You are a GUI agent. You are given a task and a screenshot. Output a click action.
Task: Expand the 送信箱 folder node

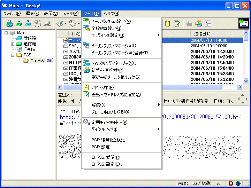pos(13,44)
